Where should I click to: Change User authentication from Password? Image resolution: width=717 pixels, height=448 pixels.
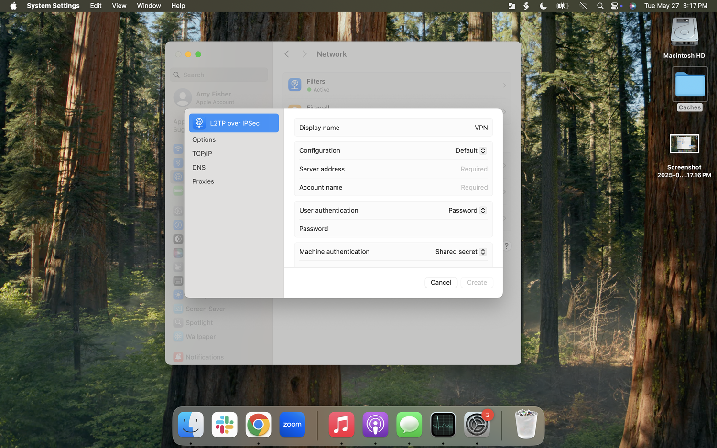click(x=467, y=211)
